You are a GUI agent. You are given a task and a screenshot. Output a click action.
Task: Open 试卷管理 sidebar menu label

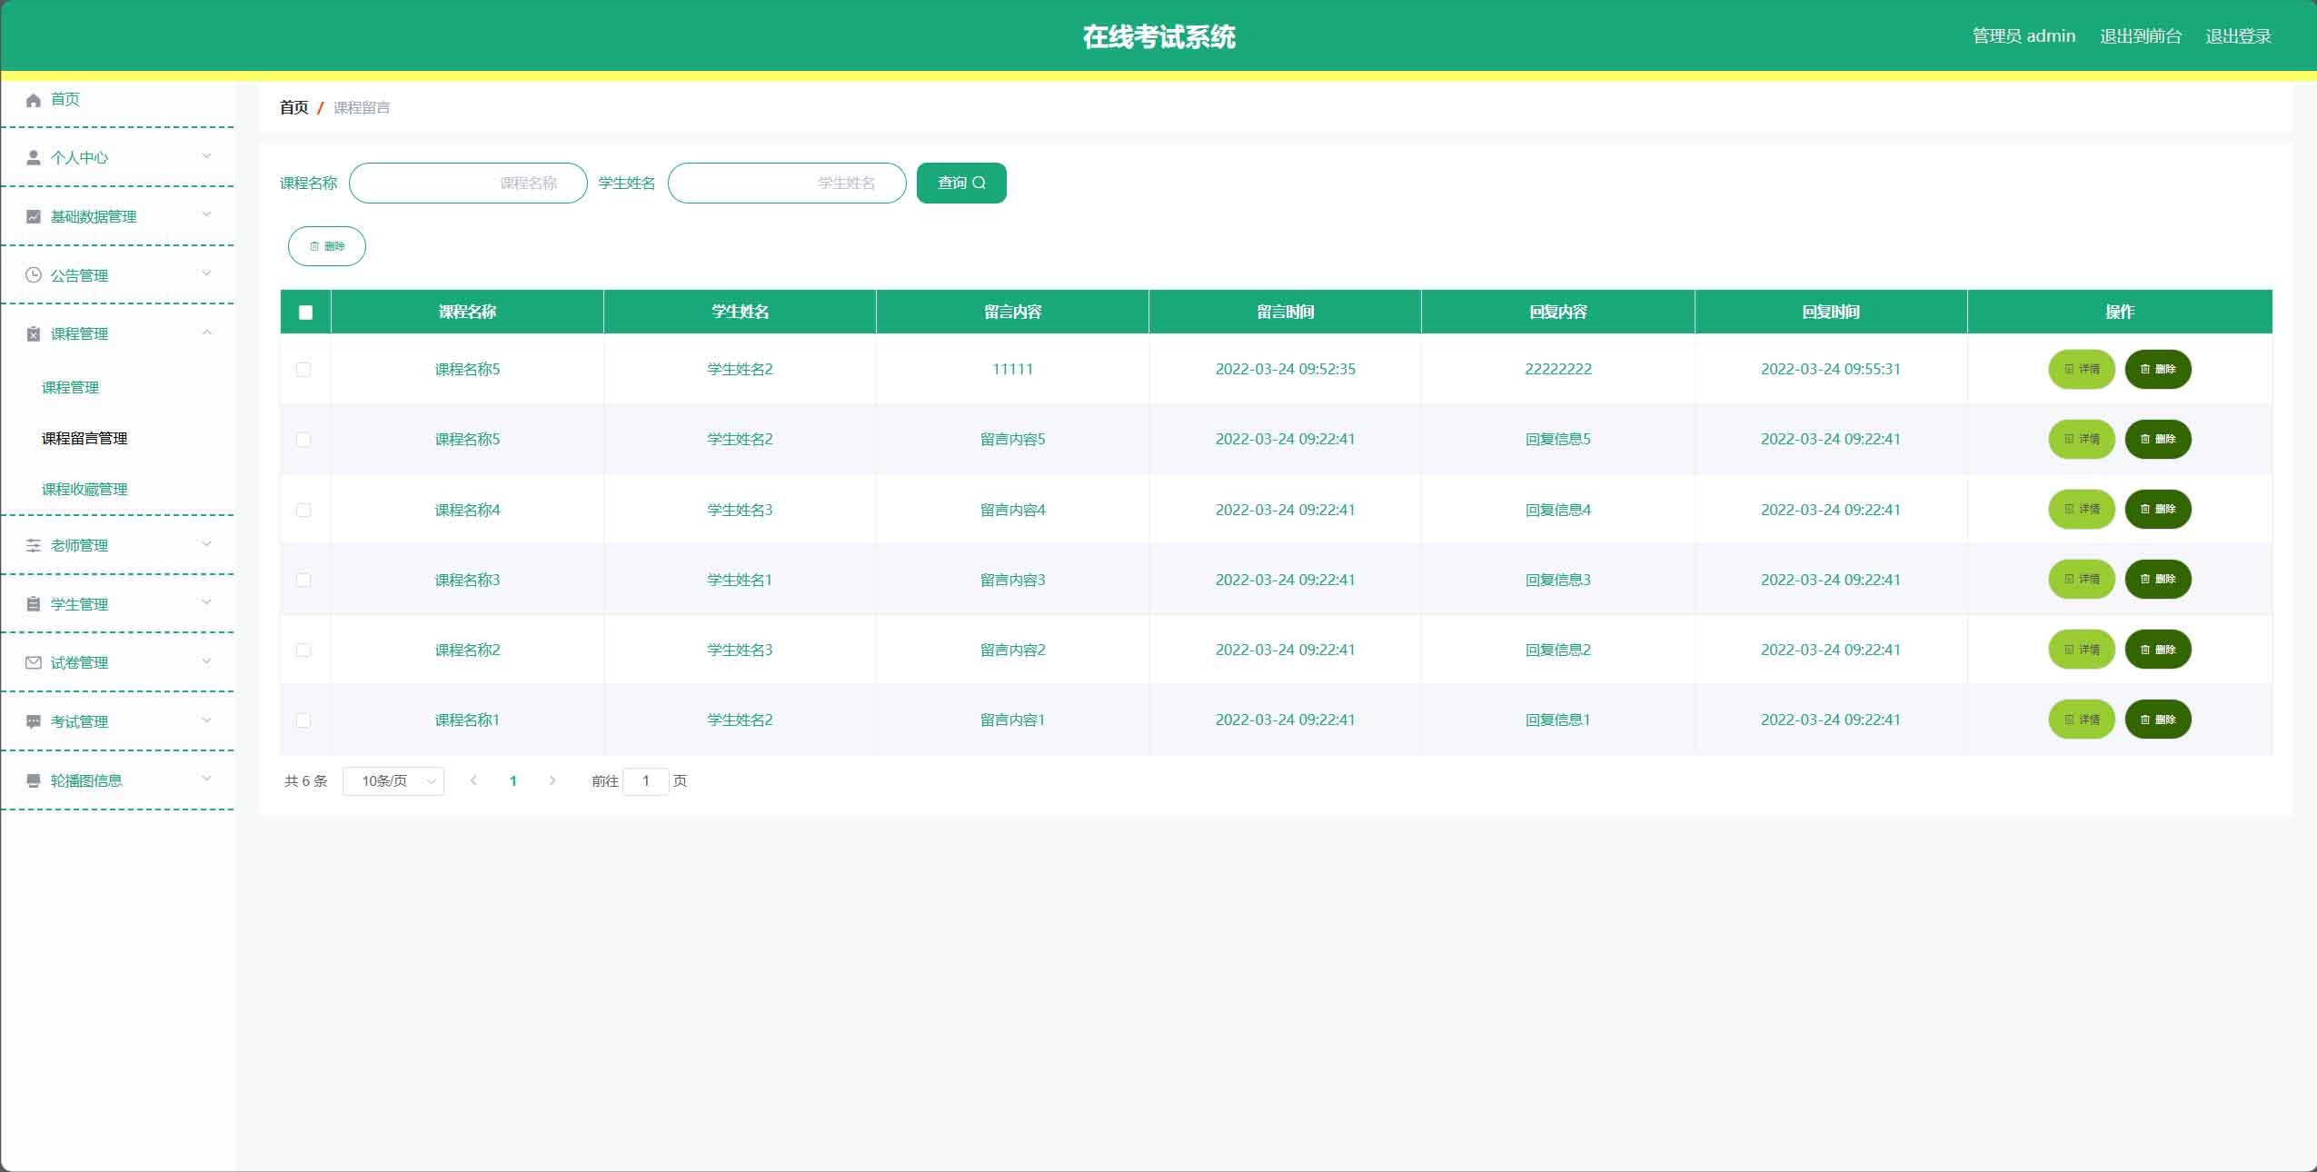[80, 663]
